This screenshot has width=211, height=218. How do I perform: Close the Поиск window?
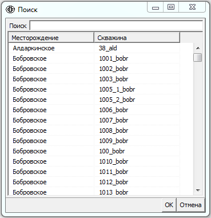pos(192,7)
